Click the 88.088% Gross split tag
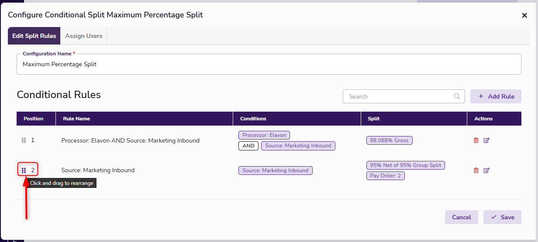The image size is (538, 242). click(x=389, y=140)
